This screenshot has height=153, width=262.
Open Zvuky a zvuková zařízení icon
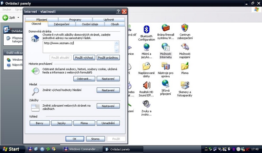point(146,104)
